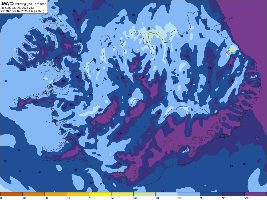
Task: Click the golden 30–40 legend swatch
Action: pos(78,194)
